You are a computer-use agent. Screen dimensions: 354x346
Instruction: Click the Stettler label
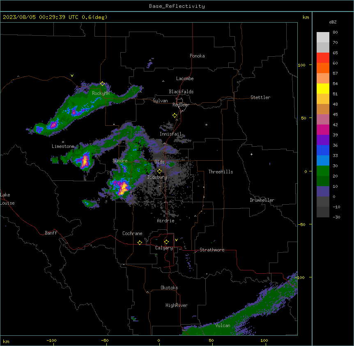[260, 97]
